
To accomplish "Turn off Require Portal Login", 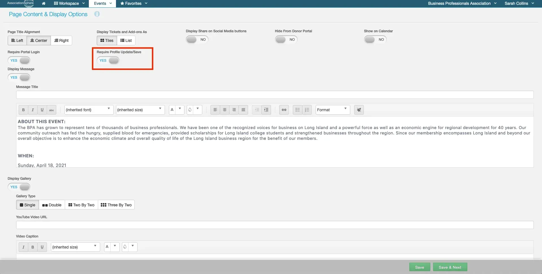I will [19, 61].
